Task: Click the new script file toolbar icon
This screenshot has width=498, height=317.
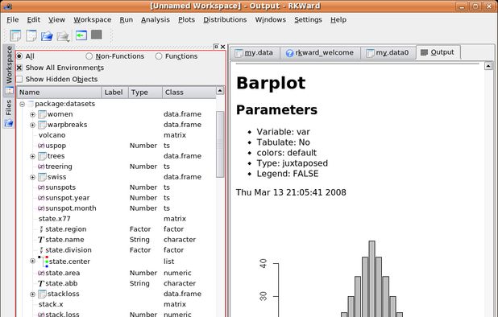Action: click(x=31, y=35)
